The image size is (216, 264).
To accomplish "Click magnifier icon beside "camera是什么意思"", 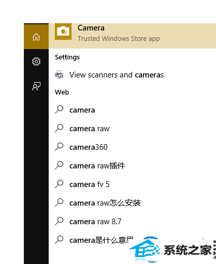I will tap(59, 240).
